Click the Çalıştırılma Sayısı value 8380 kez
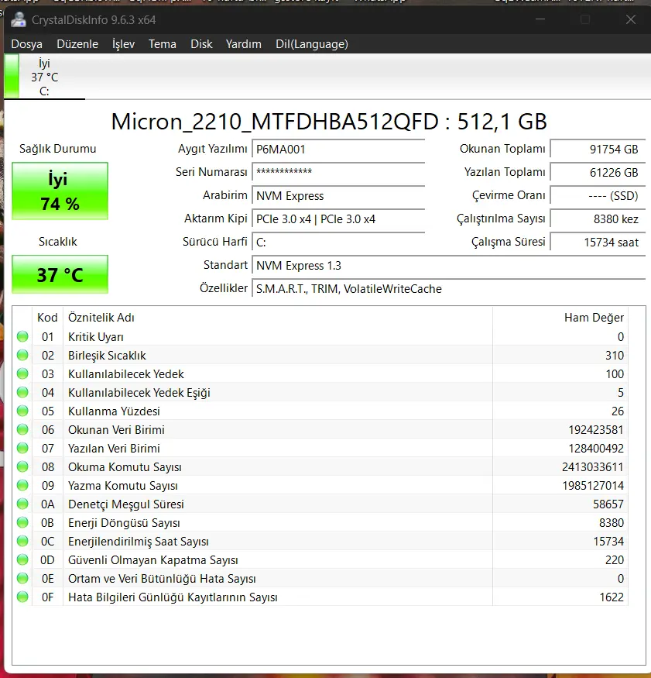This screenshot has height=678, width=651. pos(598,219)
